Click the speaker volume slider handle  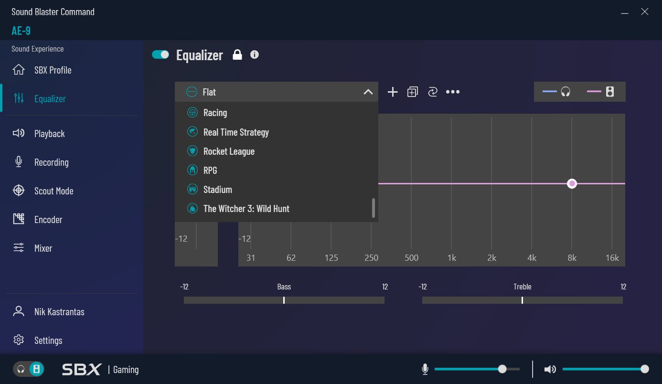645,369
